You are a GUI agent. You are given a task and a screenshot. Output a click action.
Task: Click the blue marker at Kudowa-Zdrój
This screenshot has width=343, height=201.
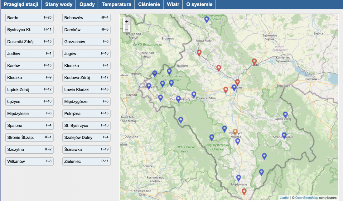click(x=149, y=86)
